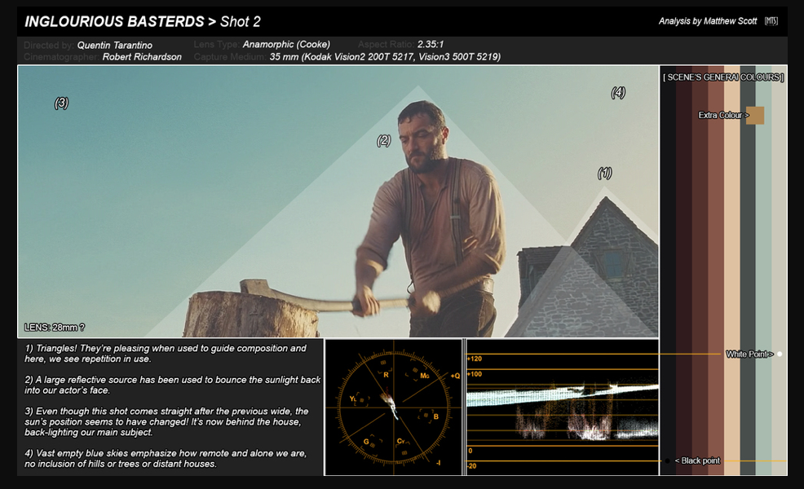804x489 pixels.
Task: Click annotation marker (1) near house roof
Action: tap(604, 174)
